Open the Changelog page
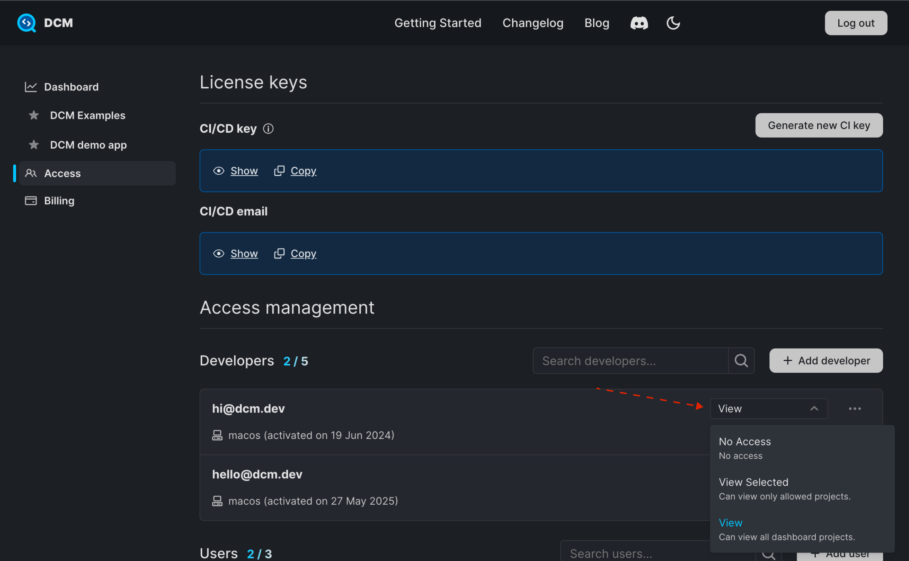This screenshot has height=561, width=909. [533, 23]
